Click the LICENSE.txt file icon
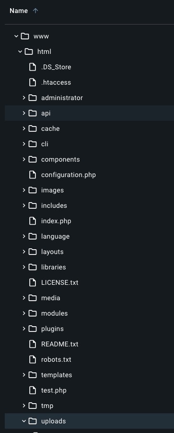This screenshot has height=433, width=174. click(x=33, y=282)
